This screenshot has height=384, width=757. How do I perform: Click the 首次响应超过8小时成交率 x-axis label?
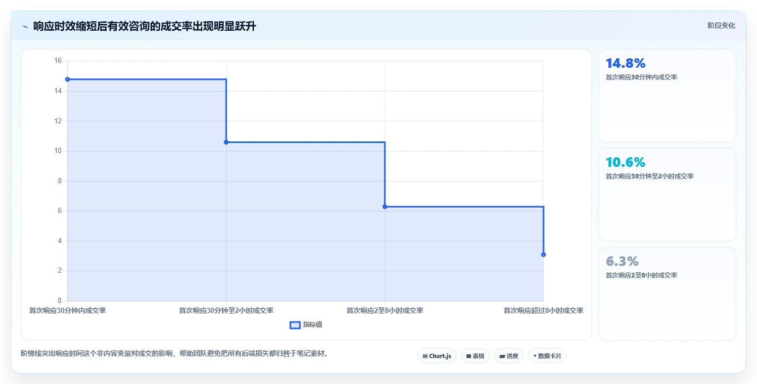pyautogui.click(x=544, y=310)
